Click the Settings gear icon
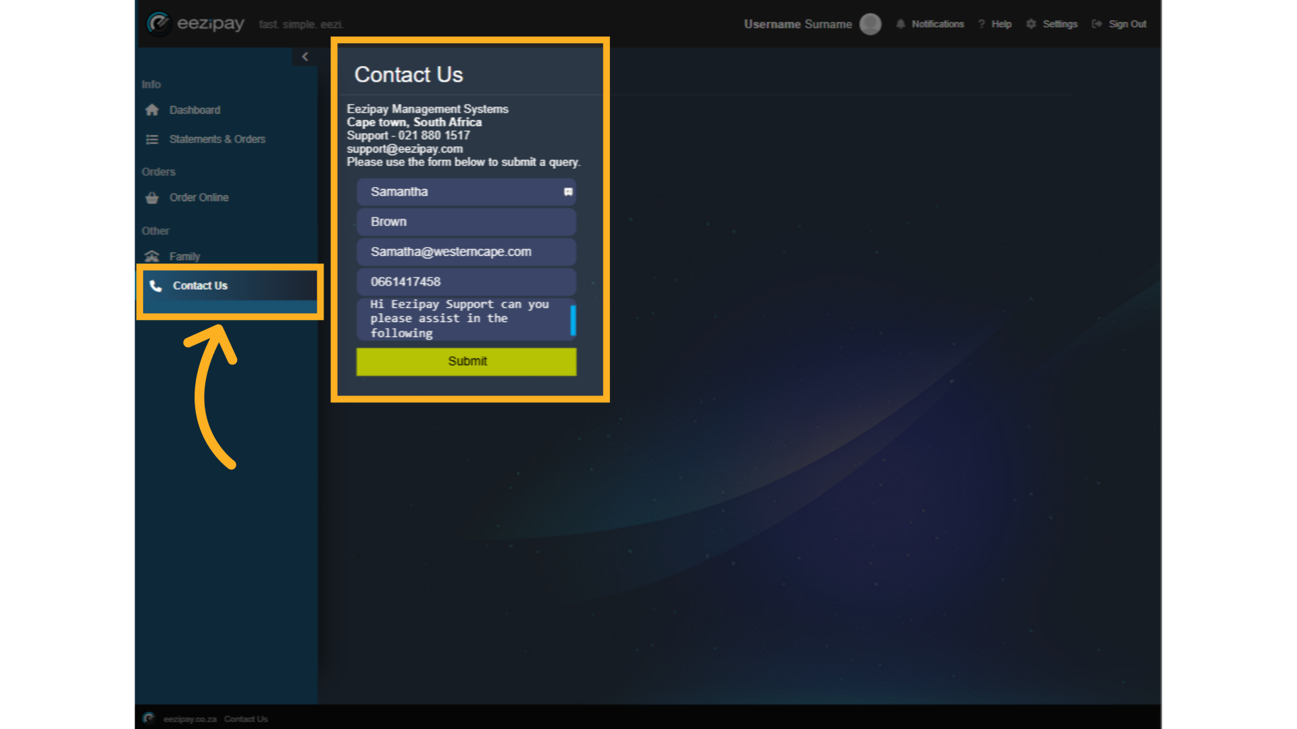Screen dimensions: 1297x729 tap(1031, 24)
